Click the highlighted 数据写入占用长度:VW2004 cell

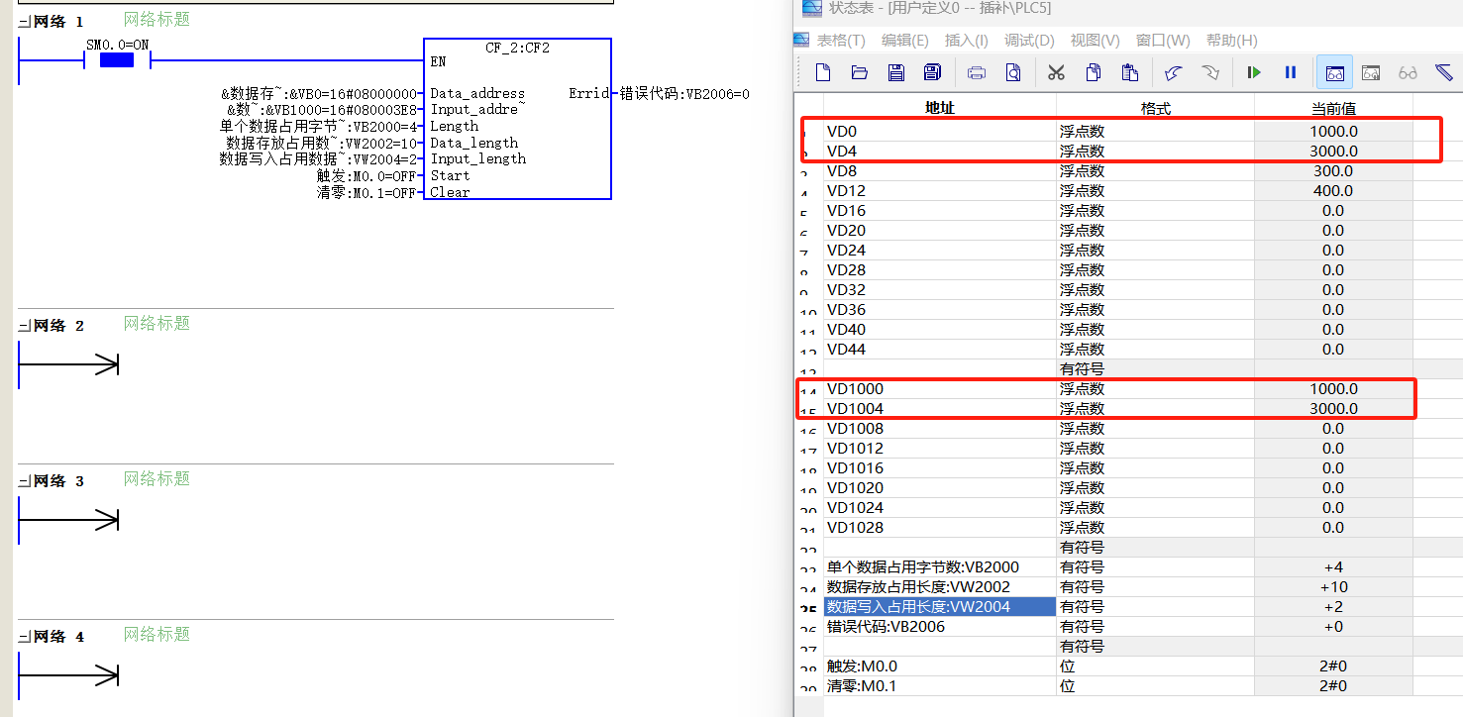coord(940,606)
